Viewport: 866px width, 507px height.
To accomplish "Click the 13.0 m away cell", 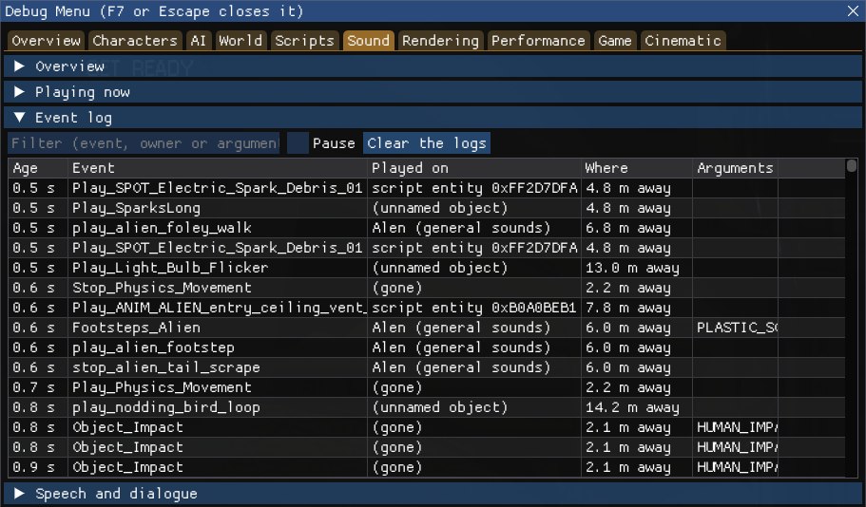I will (x=637, y=268).
